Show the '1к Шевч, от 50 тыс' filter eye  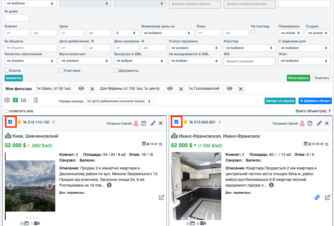81,89
